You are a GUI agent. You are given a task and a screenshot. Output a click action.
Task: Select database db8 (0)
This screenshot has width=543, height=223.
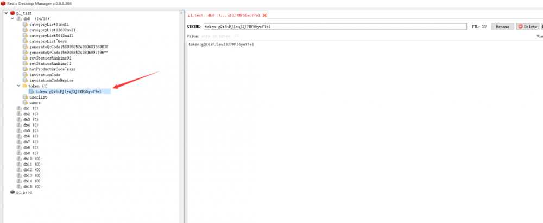tap(30, 147)
